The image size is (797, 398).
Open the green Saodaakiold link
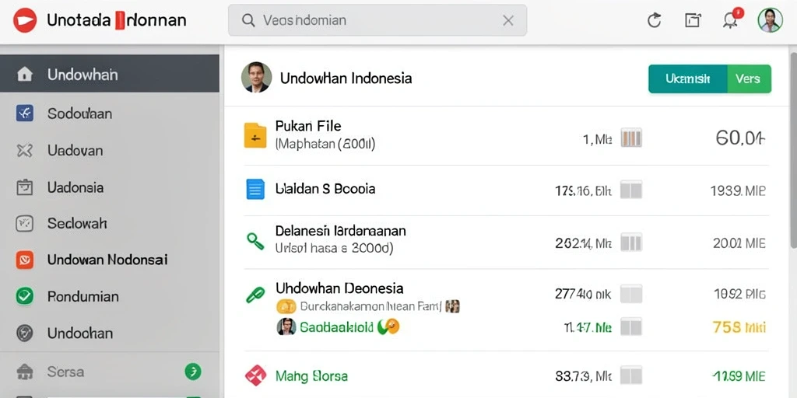pos(336,327)
